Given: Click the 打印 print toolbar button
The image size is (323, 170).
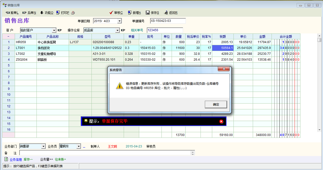Looking at the screenshot, I should [63, 13].
